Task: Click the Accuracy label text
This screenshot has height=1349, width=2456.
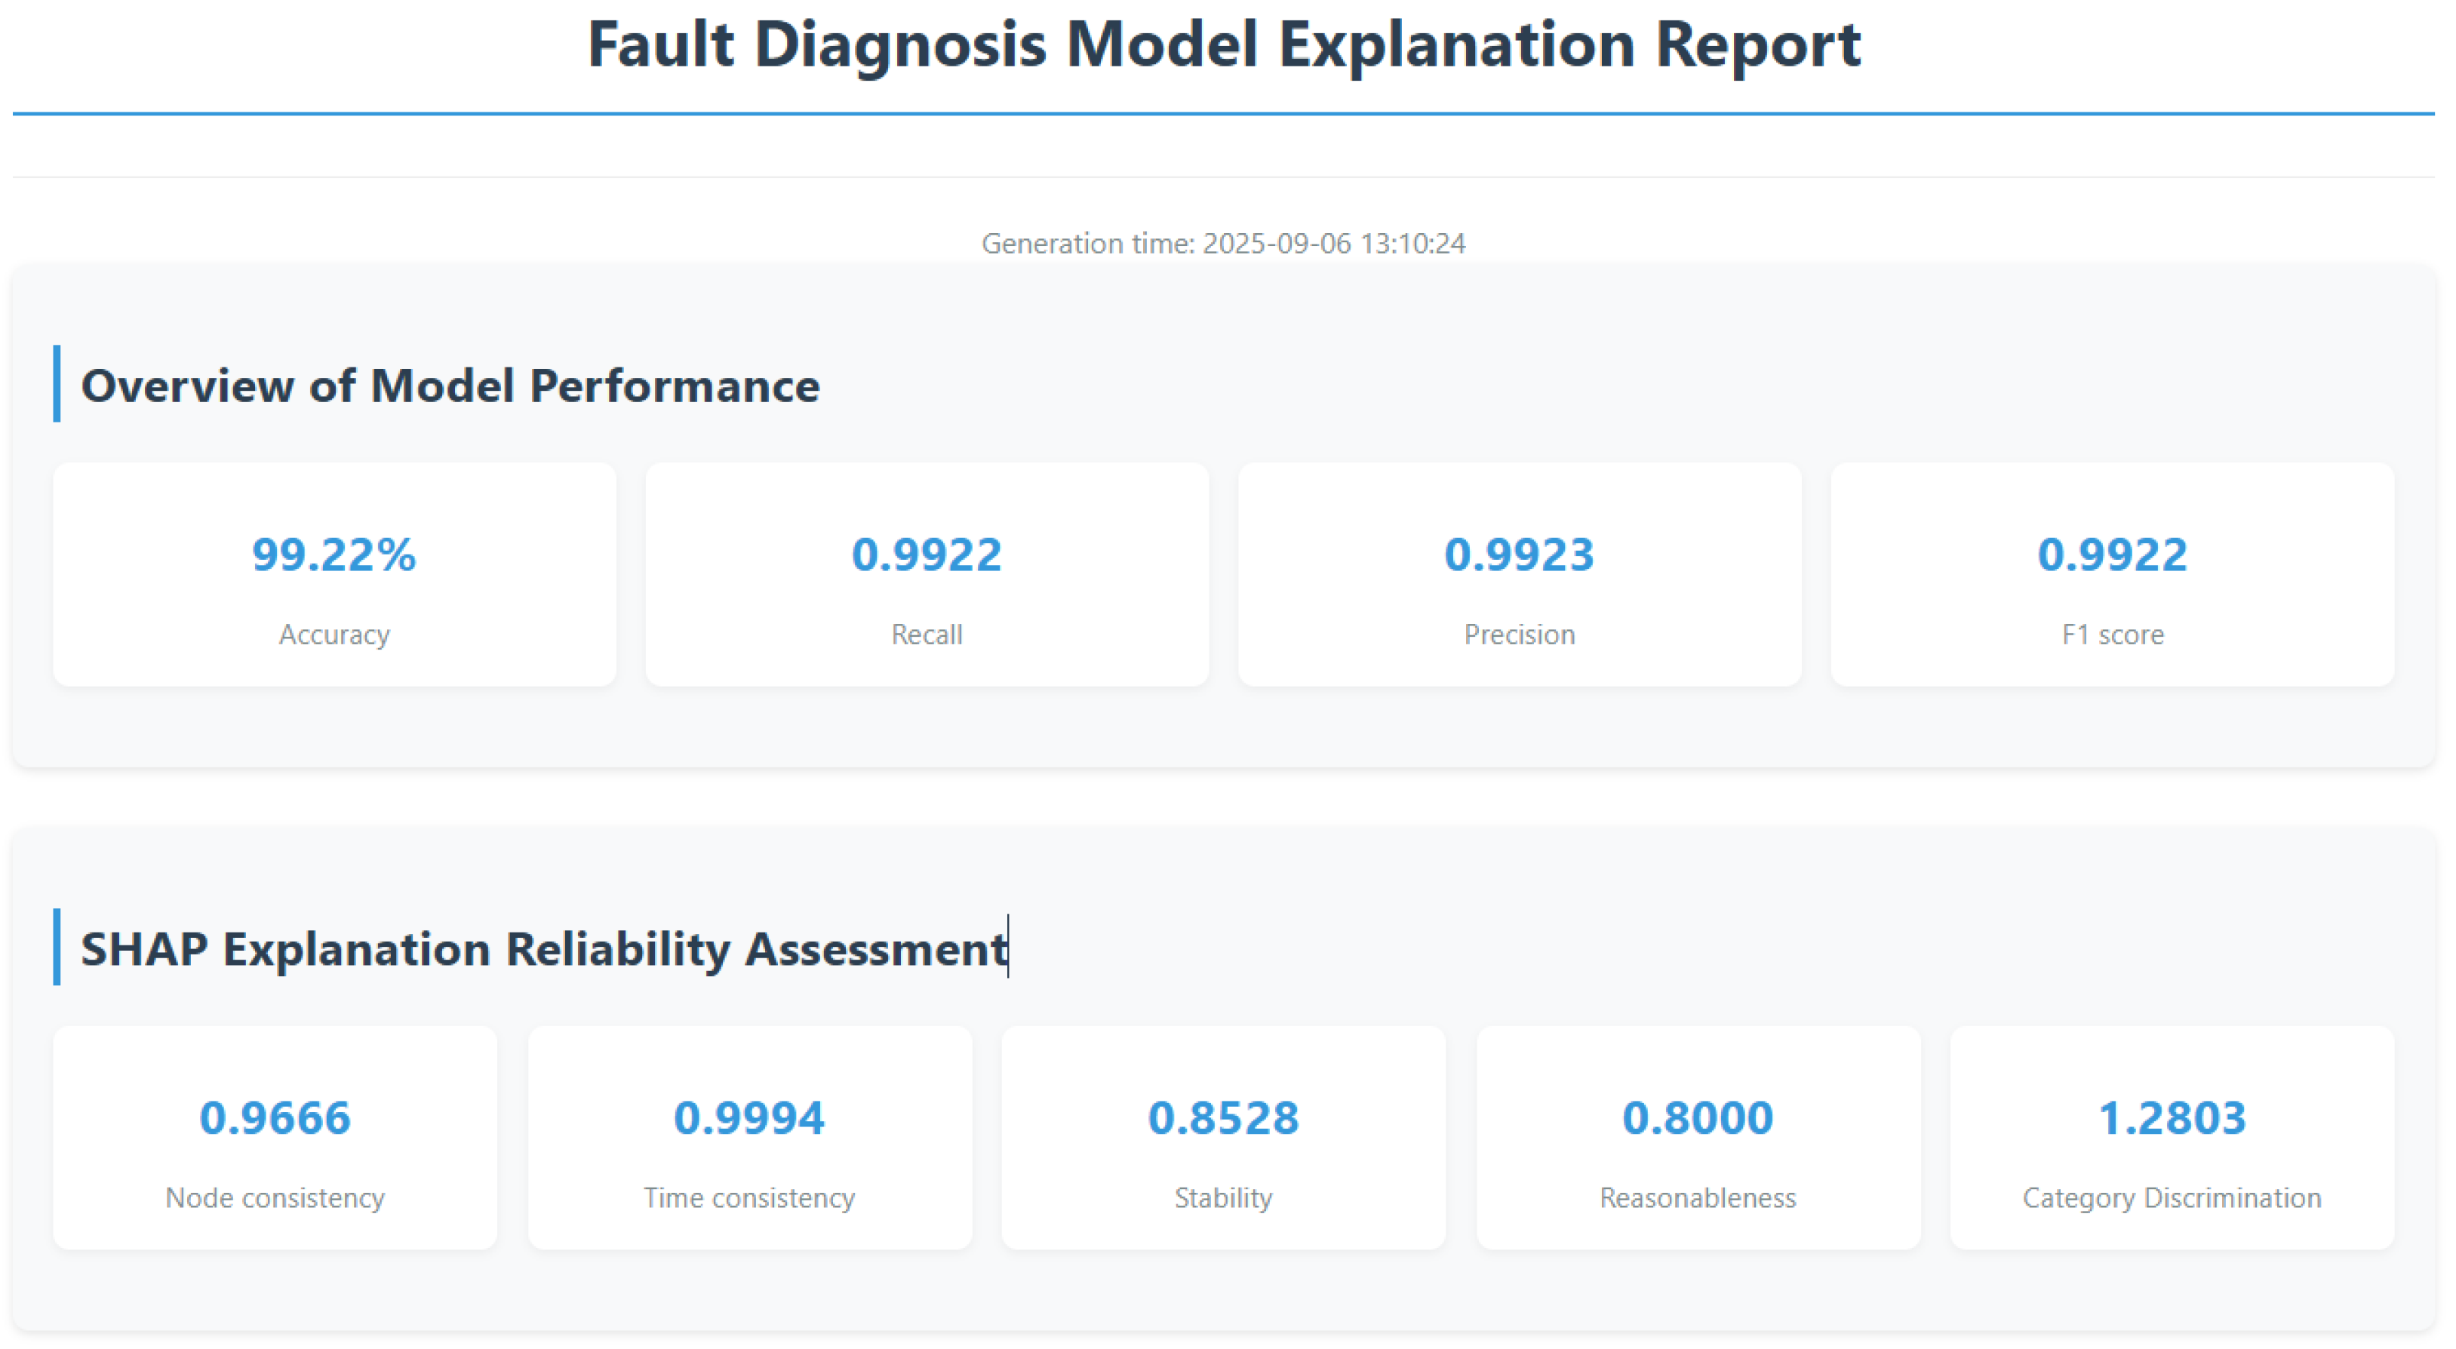Action: (x=334, y=634)
